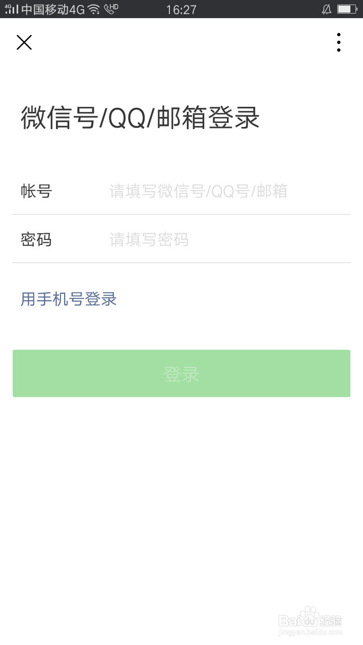Tap the 4G signal icon in status bar
This screenshot has width=363, height=645.
click(11, 9)
